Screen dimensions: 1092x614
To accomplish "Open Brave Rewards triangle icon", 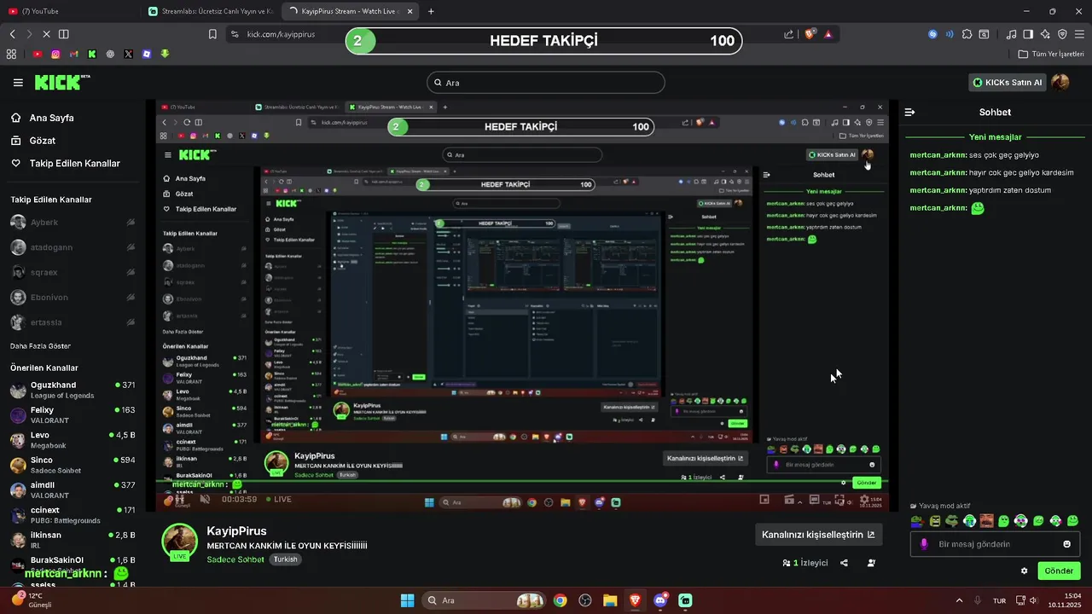I will pos(828,34).
